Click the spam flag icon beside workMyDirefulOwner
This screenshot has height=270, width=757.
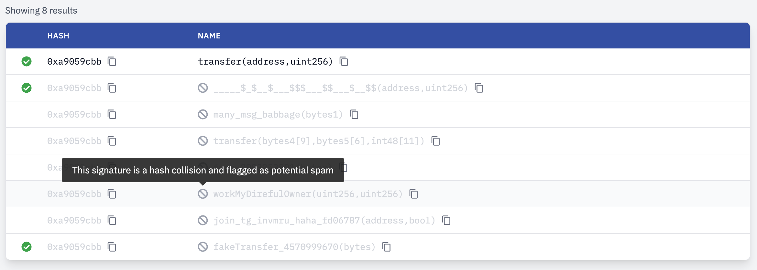click(203, 194)
